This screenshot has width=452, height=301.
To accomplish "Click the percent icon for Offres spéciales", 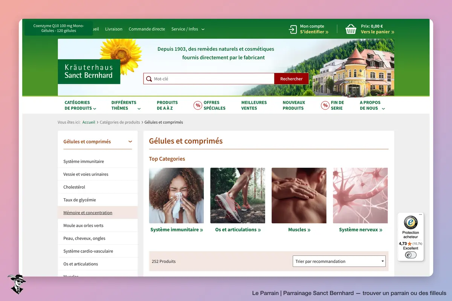I will point(198,105).
